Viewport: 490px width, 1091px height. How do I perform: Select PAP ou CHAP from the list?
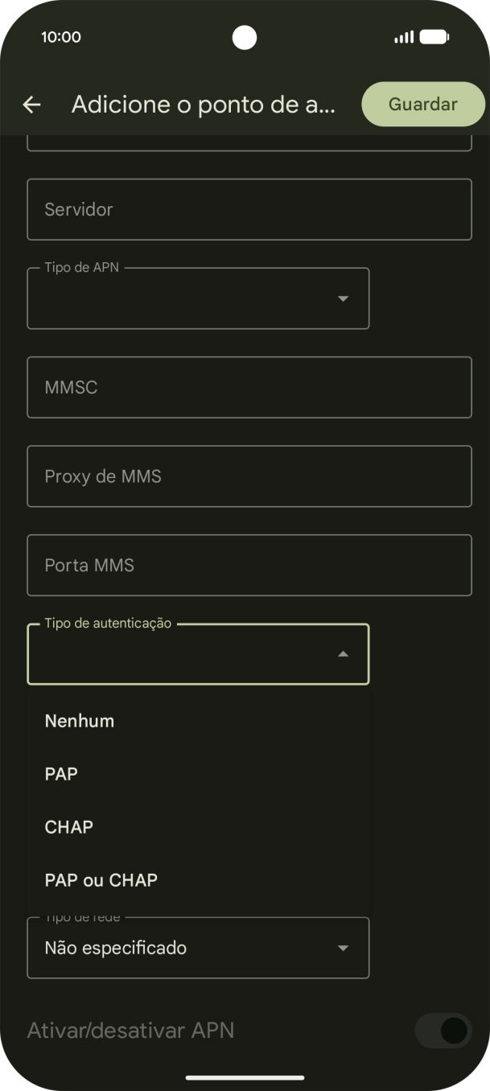(101, 879)
